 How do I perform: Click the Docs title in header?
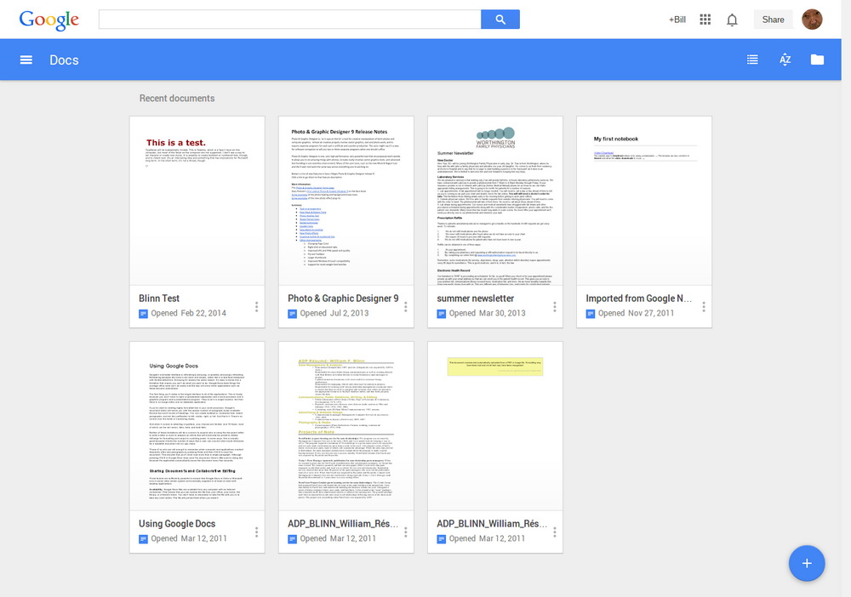tap(64, 60)
